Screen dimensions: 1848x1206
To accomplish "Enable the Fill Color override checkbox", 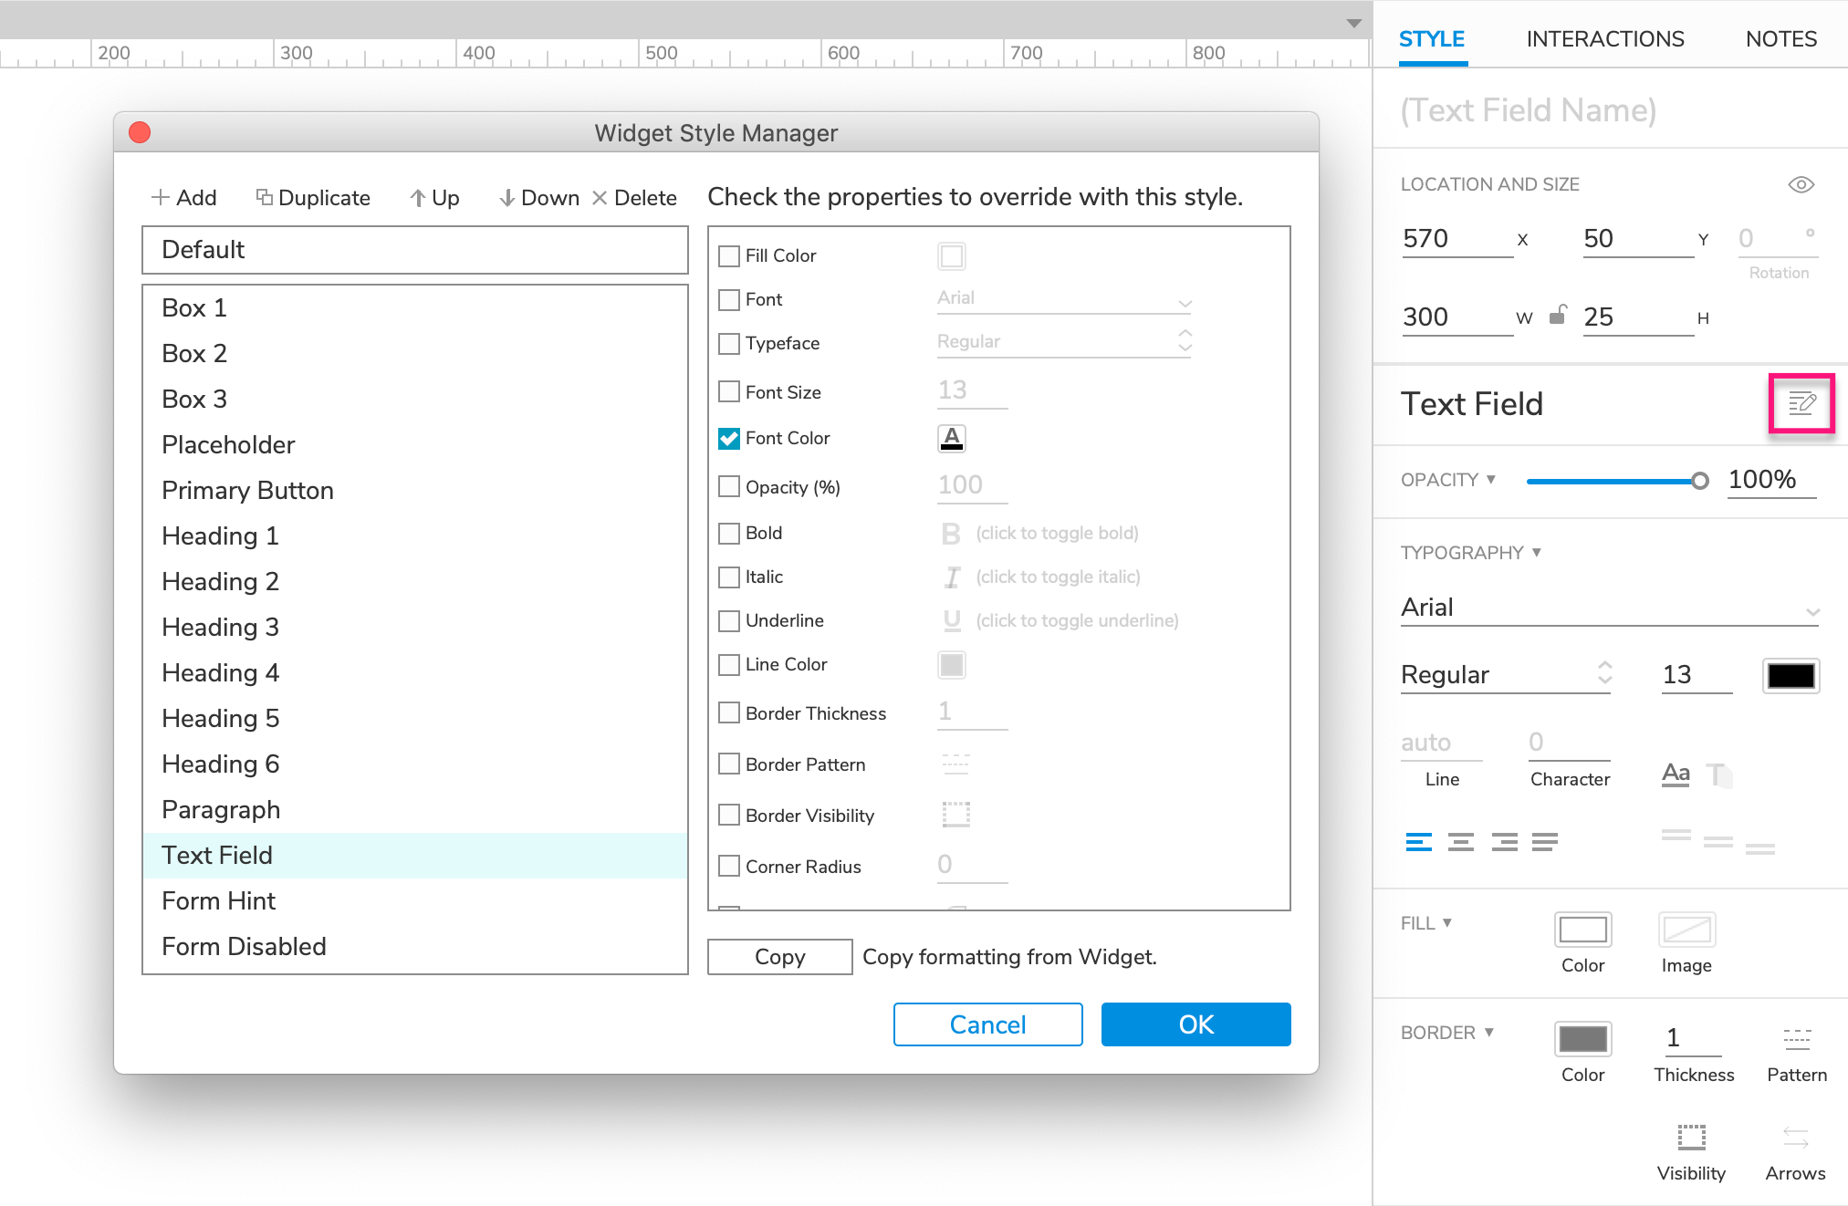I will click(726, 255).
